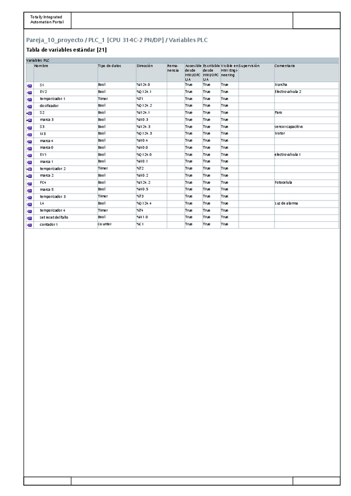Click the address cell %C1
The height and width of the screenshot is (496, 351).
pos(152,224)
